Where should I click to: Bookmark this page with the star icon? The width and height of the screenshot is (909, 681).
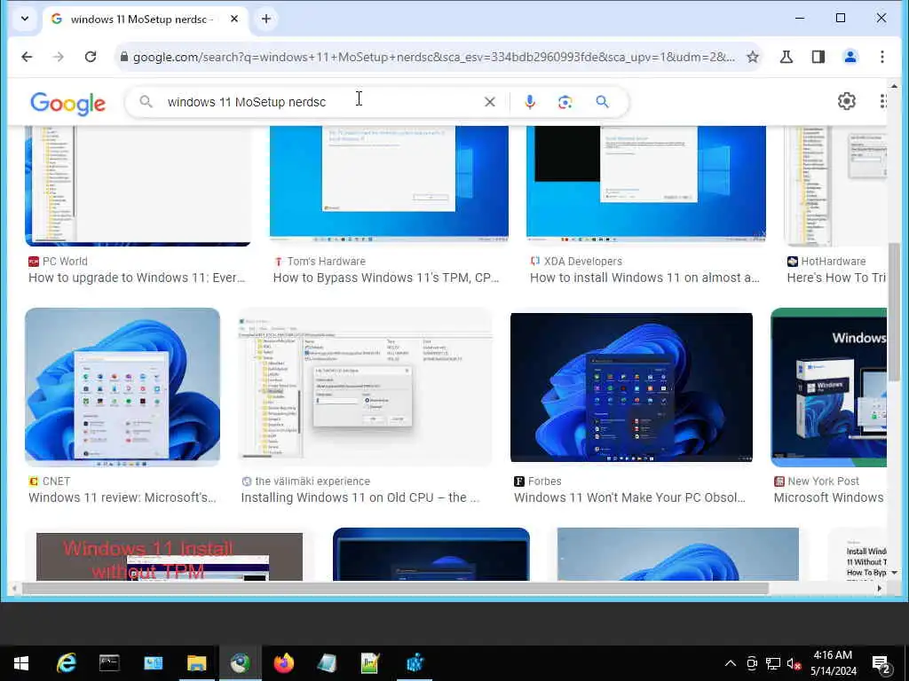(753, 57)
